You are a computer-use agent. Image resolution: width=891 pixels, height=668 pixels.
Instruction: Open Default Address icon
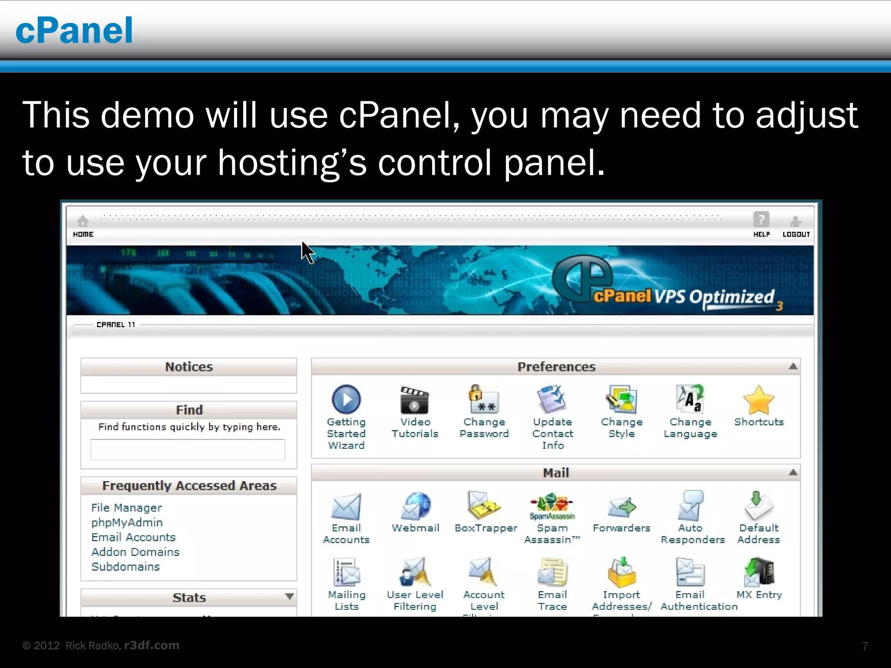click(x=759, y=506)
